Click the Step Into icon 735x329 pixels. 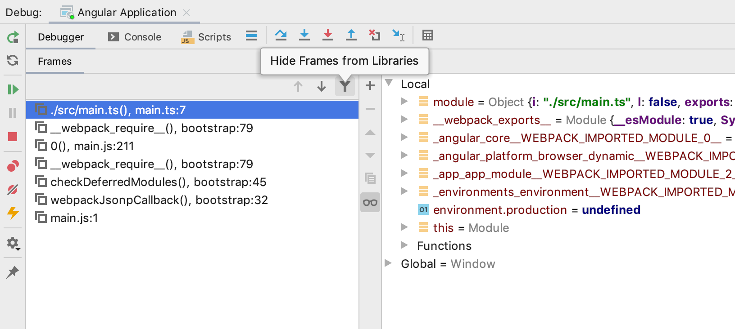304,35
